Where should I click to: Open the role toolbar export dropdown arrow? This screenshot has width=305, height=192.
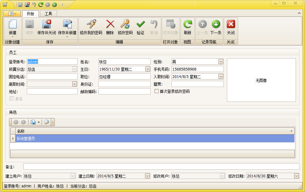point(39,122)
